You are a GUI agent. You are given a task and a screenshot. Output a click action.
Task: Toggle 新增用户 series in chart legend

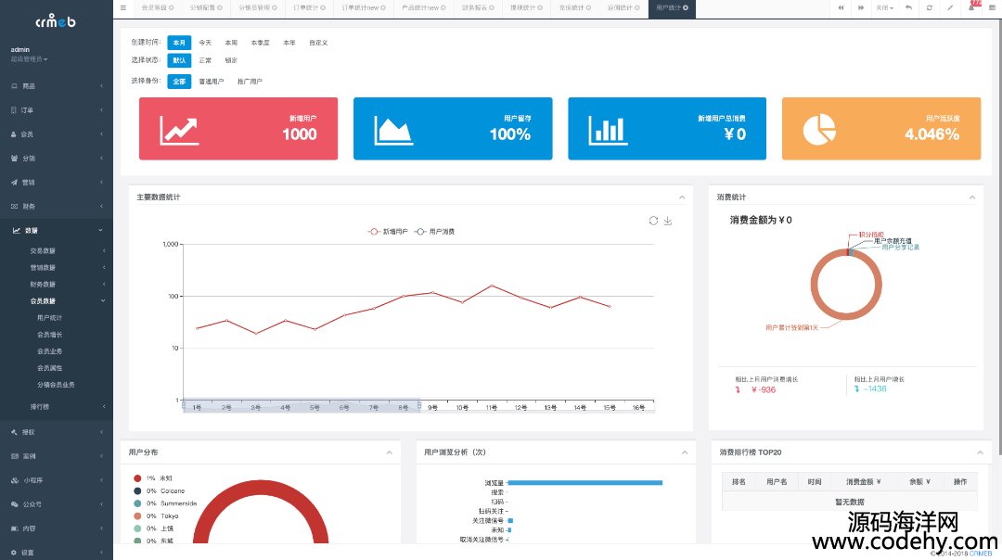pos(387,231)
